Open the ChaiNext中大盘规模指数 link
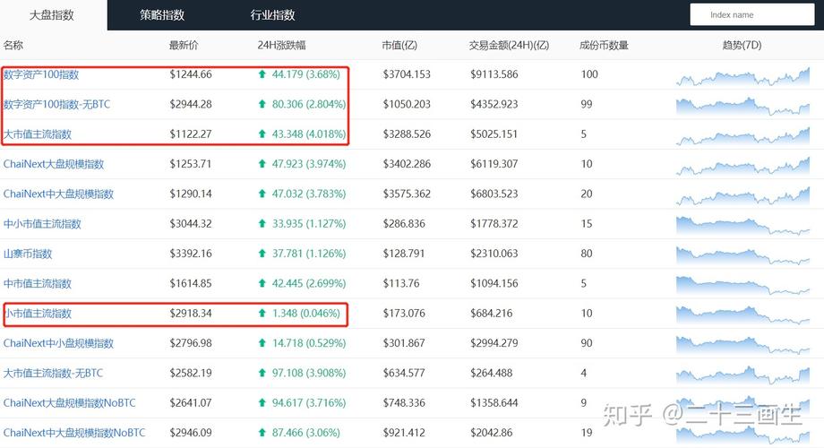The width and height of the screenshot is (824, 448). click(58, 194)
